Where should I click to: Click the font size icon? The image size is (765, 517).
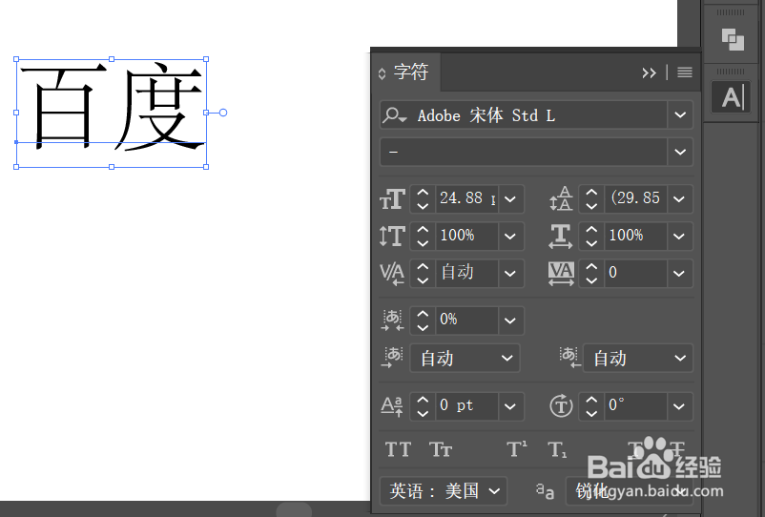pyautogui.click(x=393, y=199)
